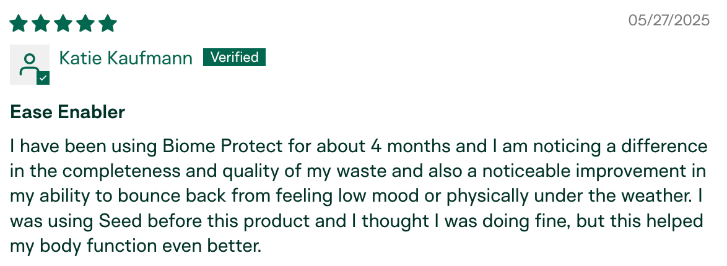This screenshot has height=266, width=727.
Task: Select the fifth star in the rating
Action: 108,24
